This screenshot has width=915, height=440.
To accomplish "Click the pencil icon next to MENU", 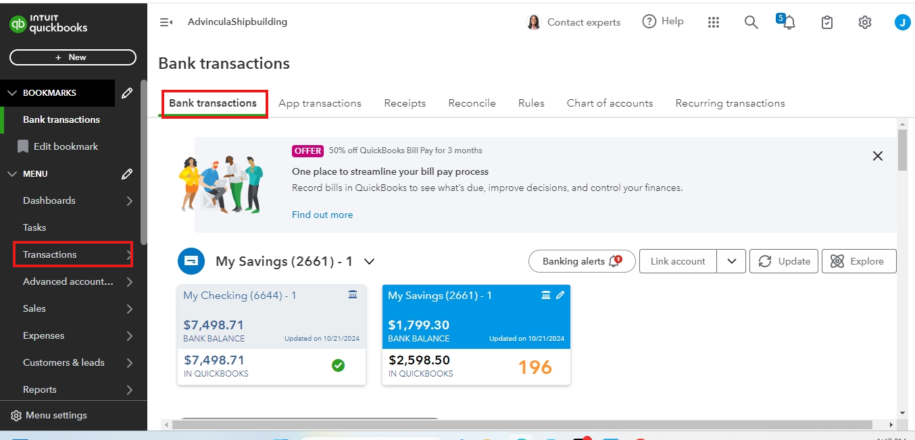I will (127, 174).
